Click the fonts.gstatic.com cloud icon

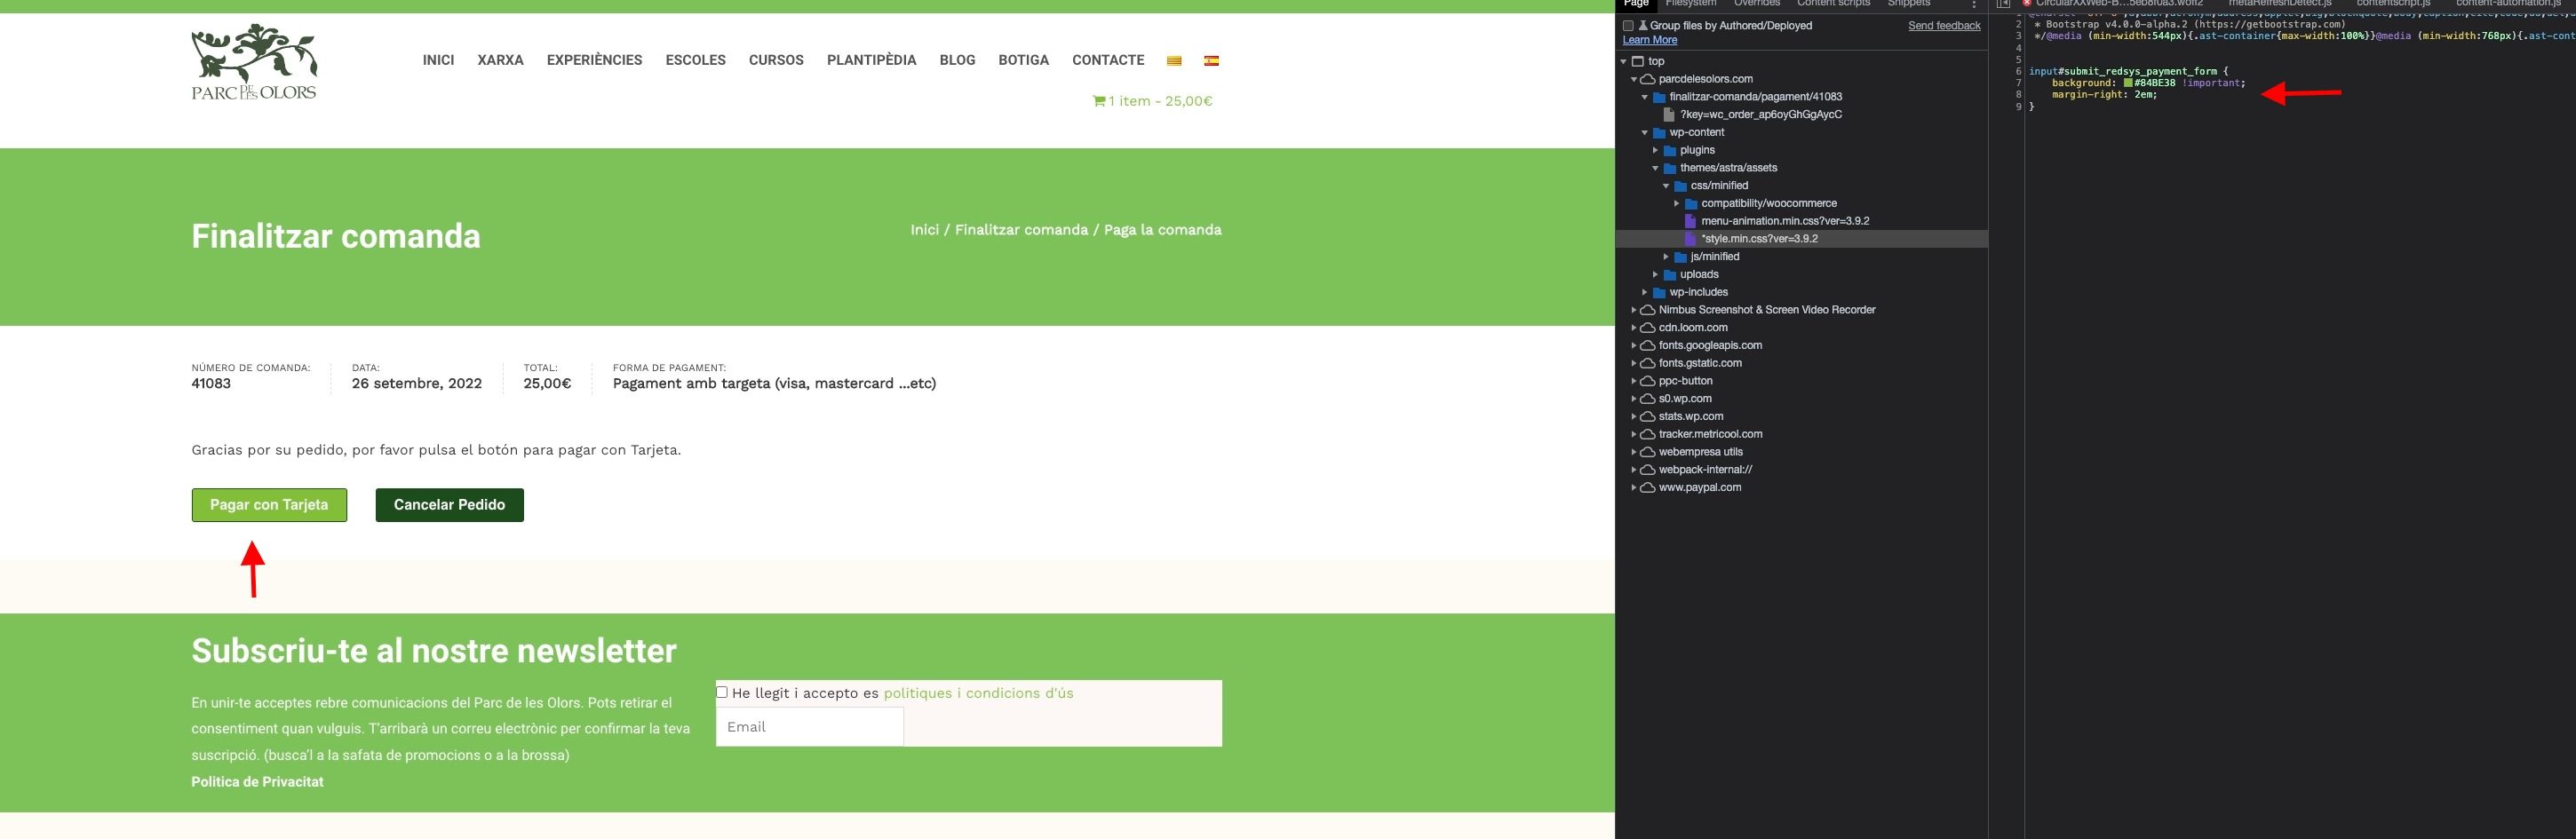1648,363
